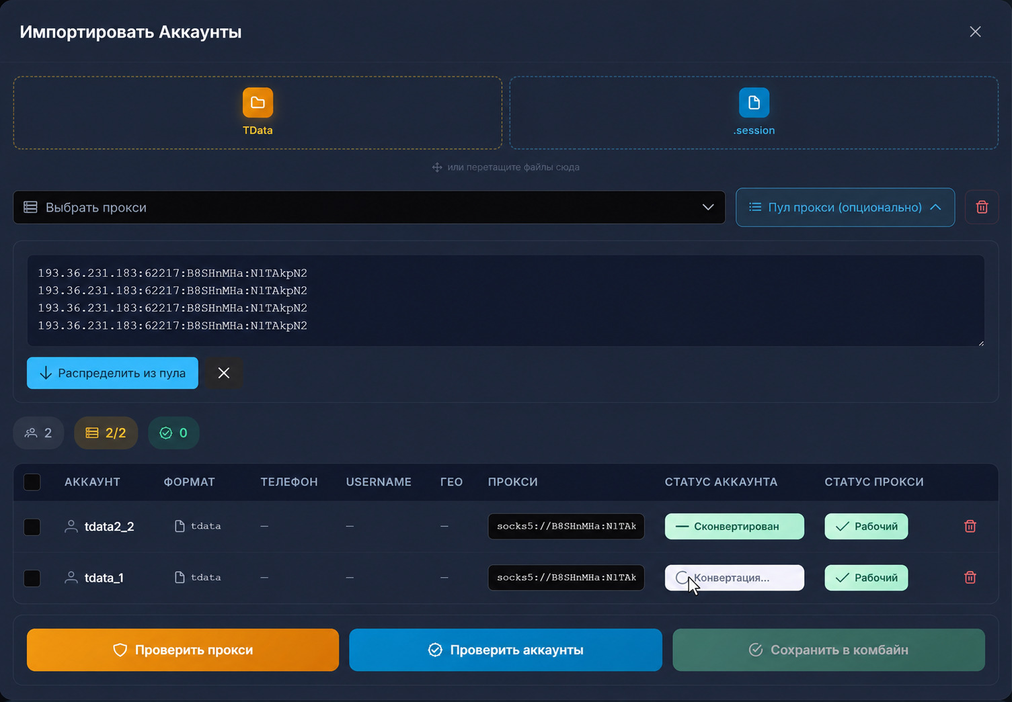Click the tdata_1 account name
This screenshot has width=1012, height=702.
(104, 578)
